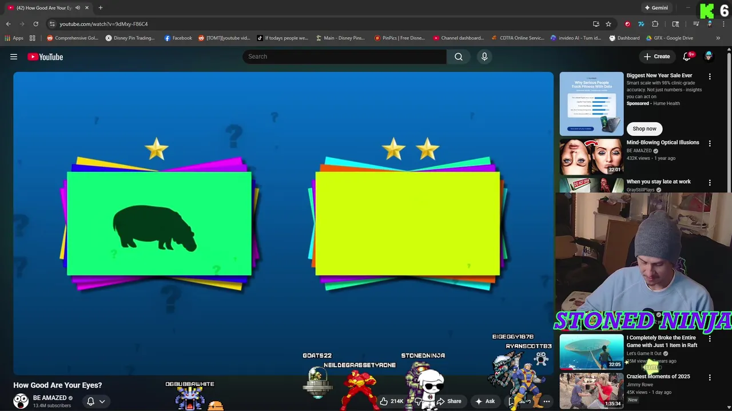
Task: Open BE AMAZED channel name link
Action: point(50,398)
